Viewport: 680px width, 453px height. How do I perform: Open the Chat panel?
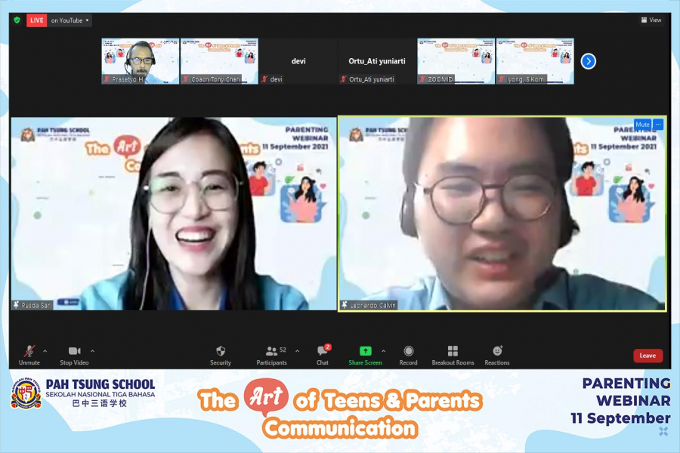[323, 352]
